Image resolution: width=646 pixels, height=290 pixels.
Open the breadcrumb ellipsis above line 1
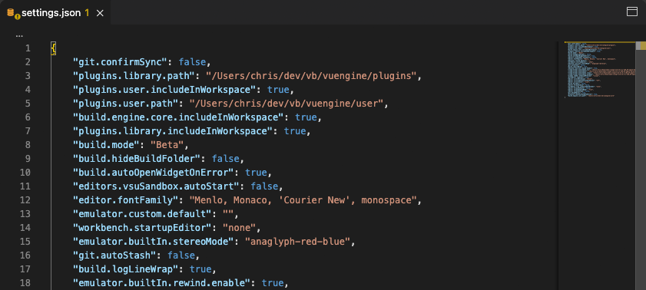coord(19,35)
